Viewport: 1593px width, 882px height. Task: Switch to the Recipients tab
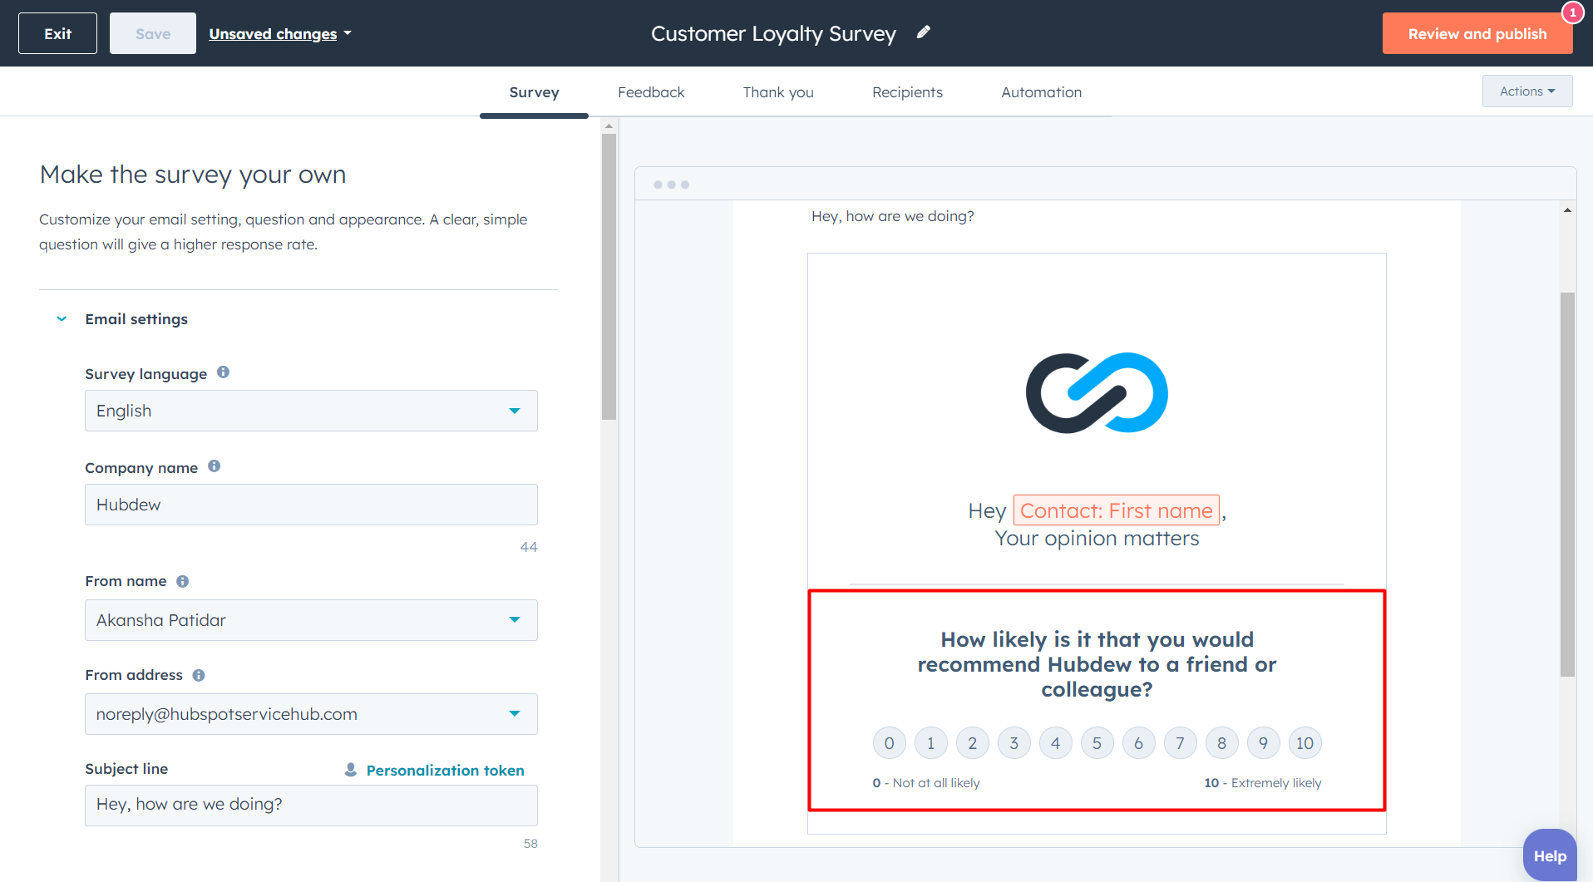[907, 92]
